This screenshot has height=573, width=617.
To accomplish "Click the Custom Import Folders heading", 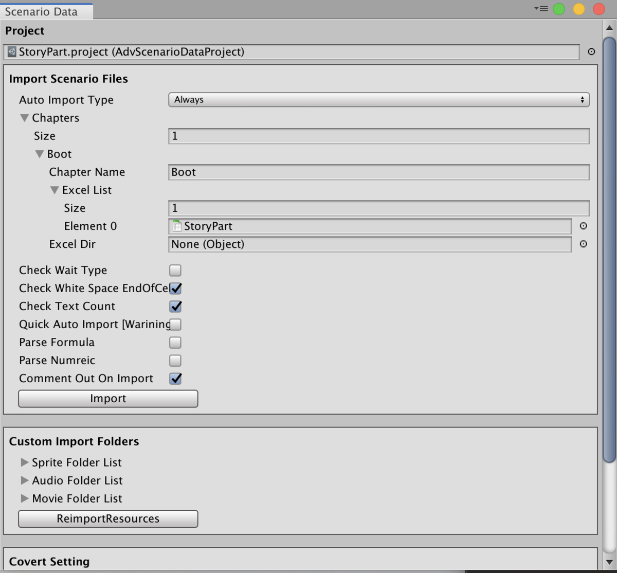I will [x=74, y=441].
